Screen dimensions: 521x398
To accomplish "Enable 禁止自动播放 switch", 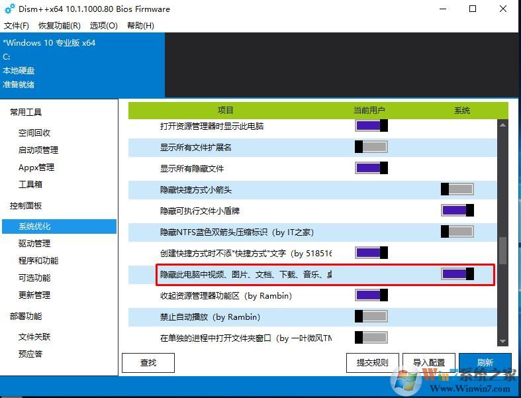I will [371, 316].
